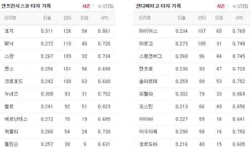Click the 샌프란시스코 타자 기록 heading
Image resolution: width=252 pixels, height=152 pixels.
26,6
